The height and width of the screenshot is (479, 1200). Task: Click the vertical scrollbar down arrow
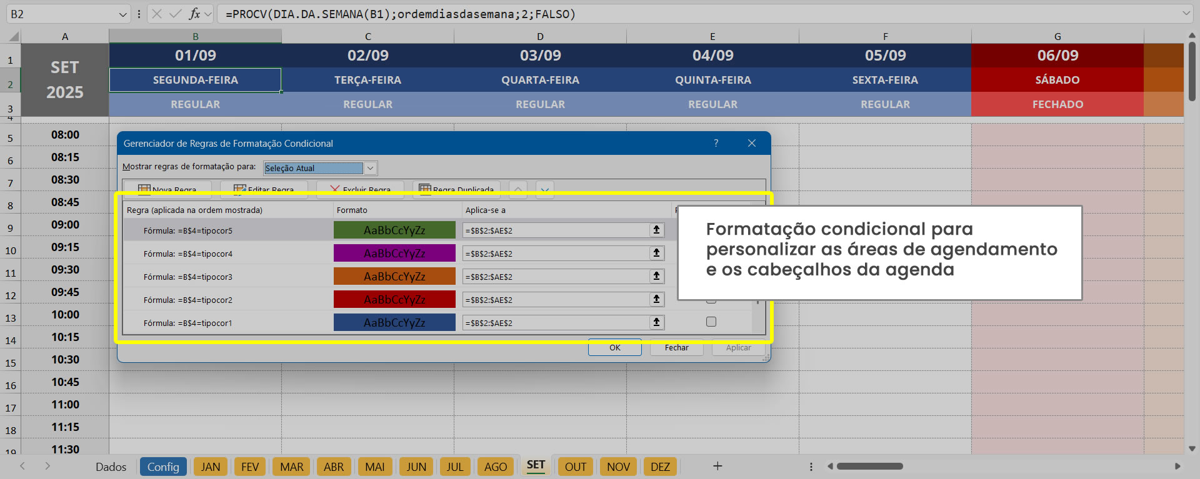1192,448
